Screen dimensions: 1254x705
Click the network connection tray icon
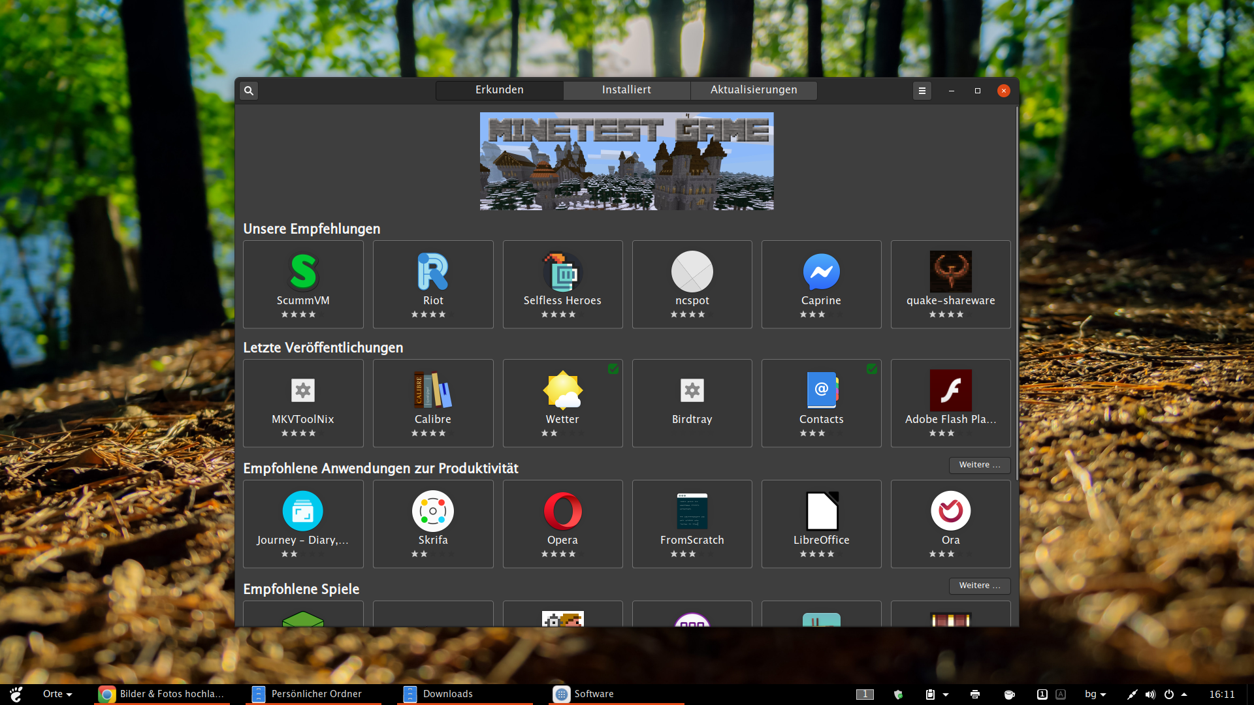(1132, 695)
